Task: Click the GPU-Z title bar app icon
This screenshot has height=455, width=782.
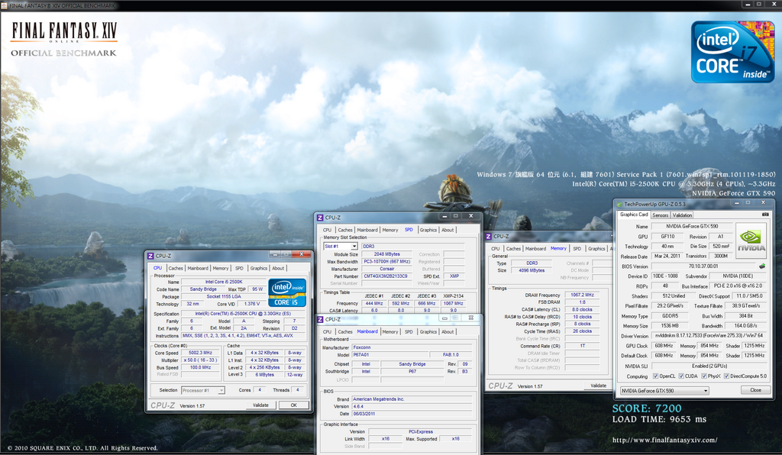Action: 619,204
